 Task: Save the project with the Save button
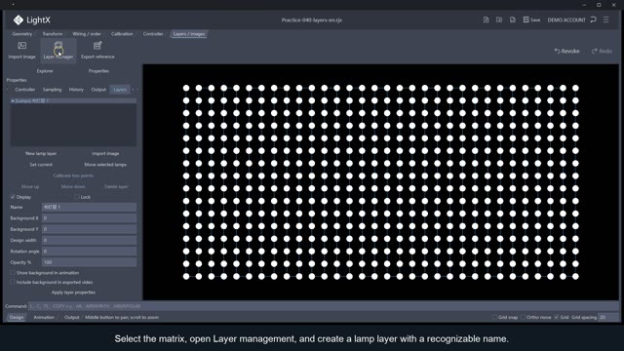point(531,19)
